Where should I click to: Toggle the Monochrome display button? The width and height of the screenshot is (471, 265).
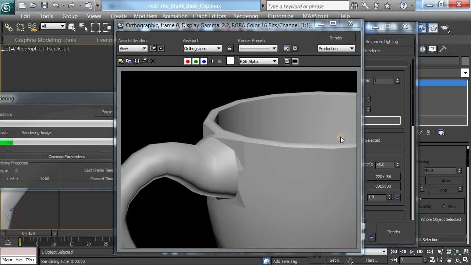coord(220,61)
